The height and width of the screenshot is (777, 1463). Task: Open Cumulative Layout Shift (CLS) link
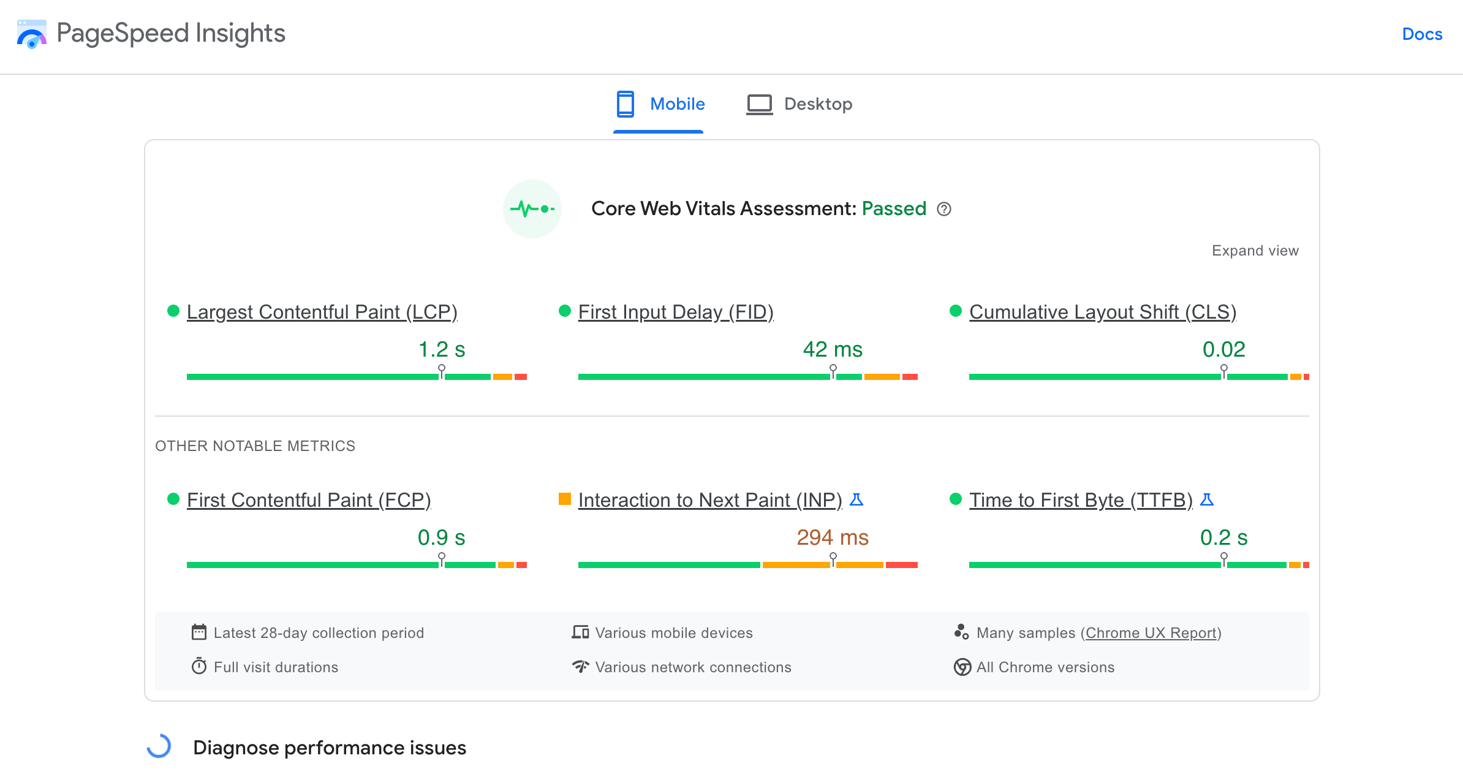click(1102, 312)
